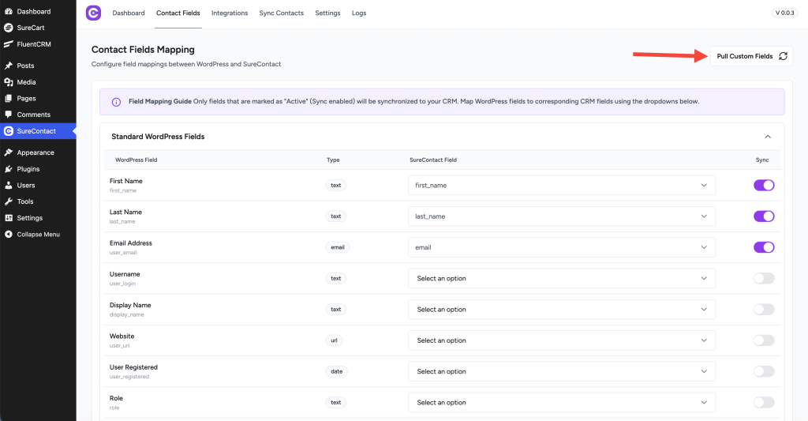The width and height of the screenshot is (808, 421).
Task: Disable sync toggle for First Name
Action: [764, 185]
